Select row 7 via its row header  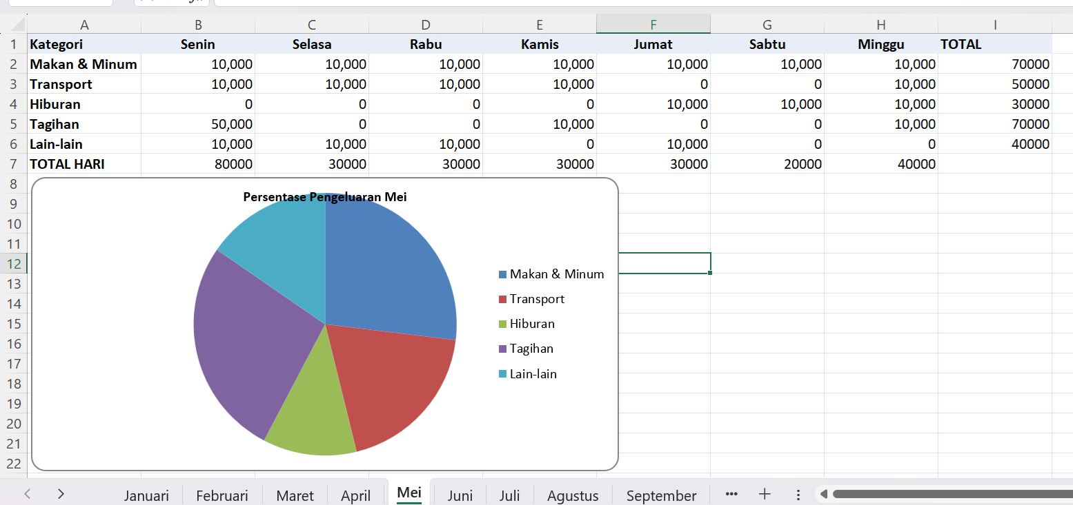pyautogui.click(x=14, y=164)
